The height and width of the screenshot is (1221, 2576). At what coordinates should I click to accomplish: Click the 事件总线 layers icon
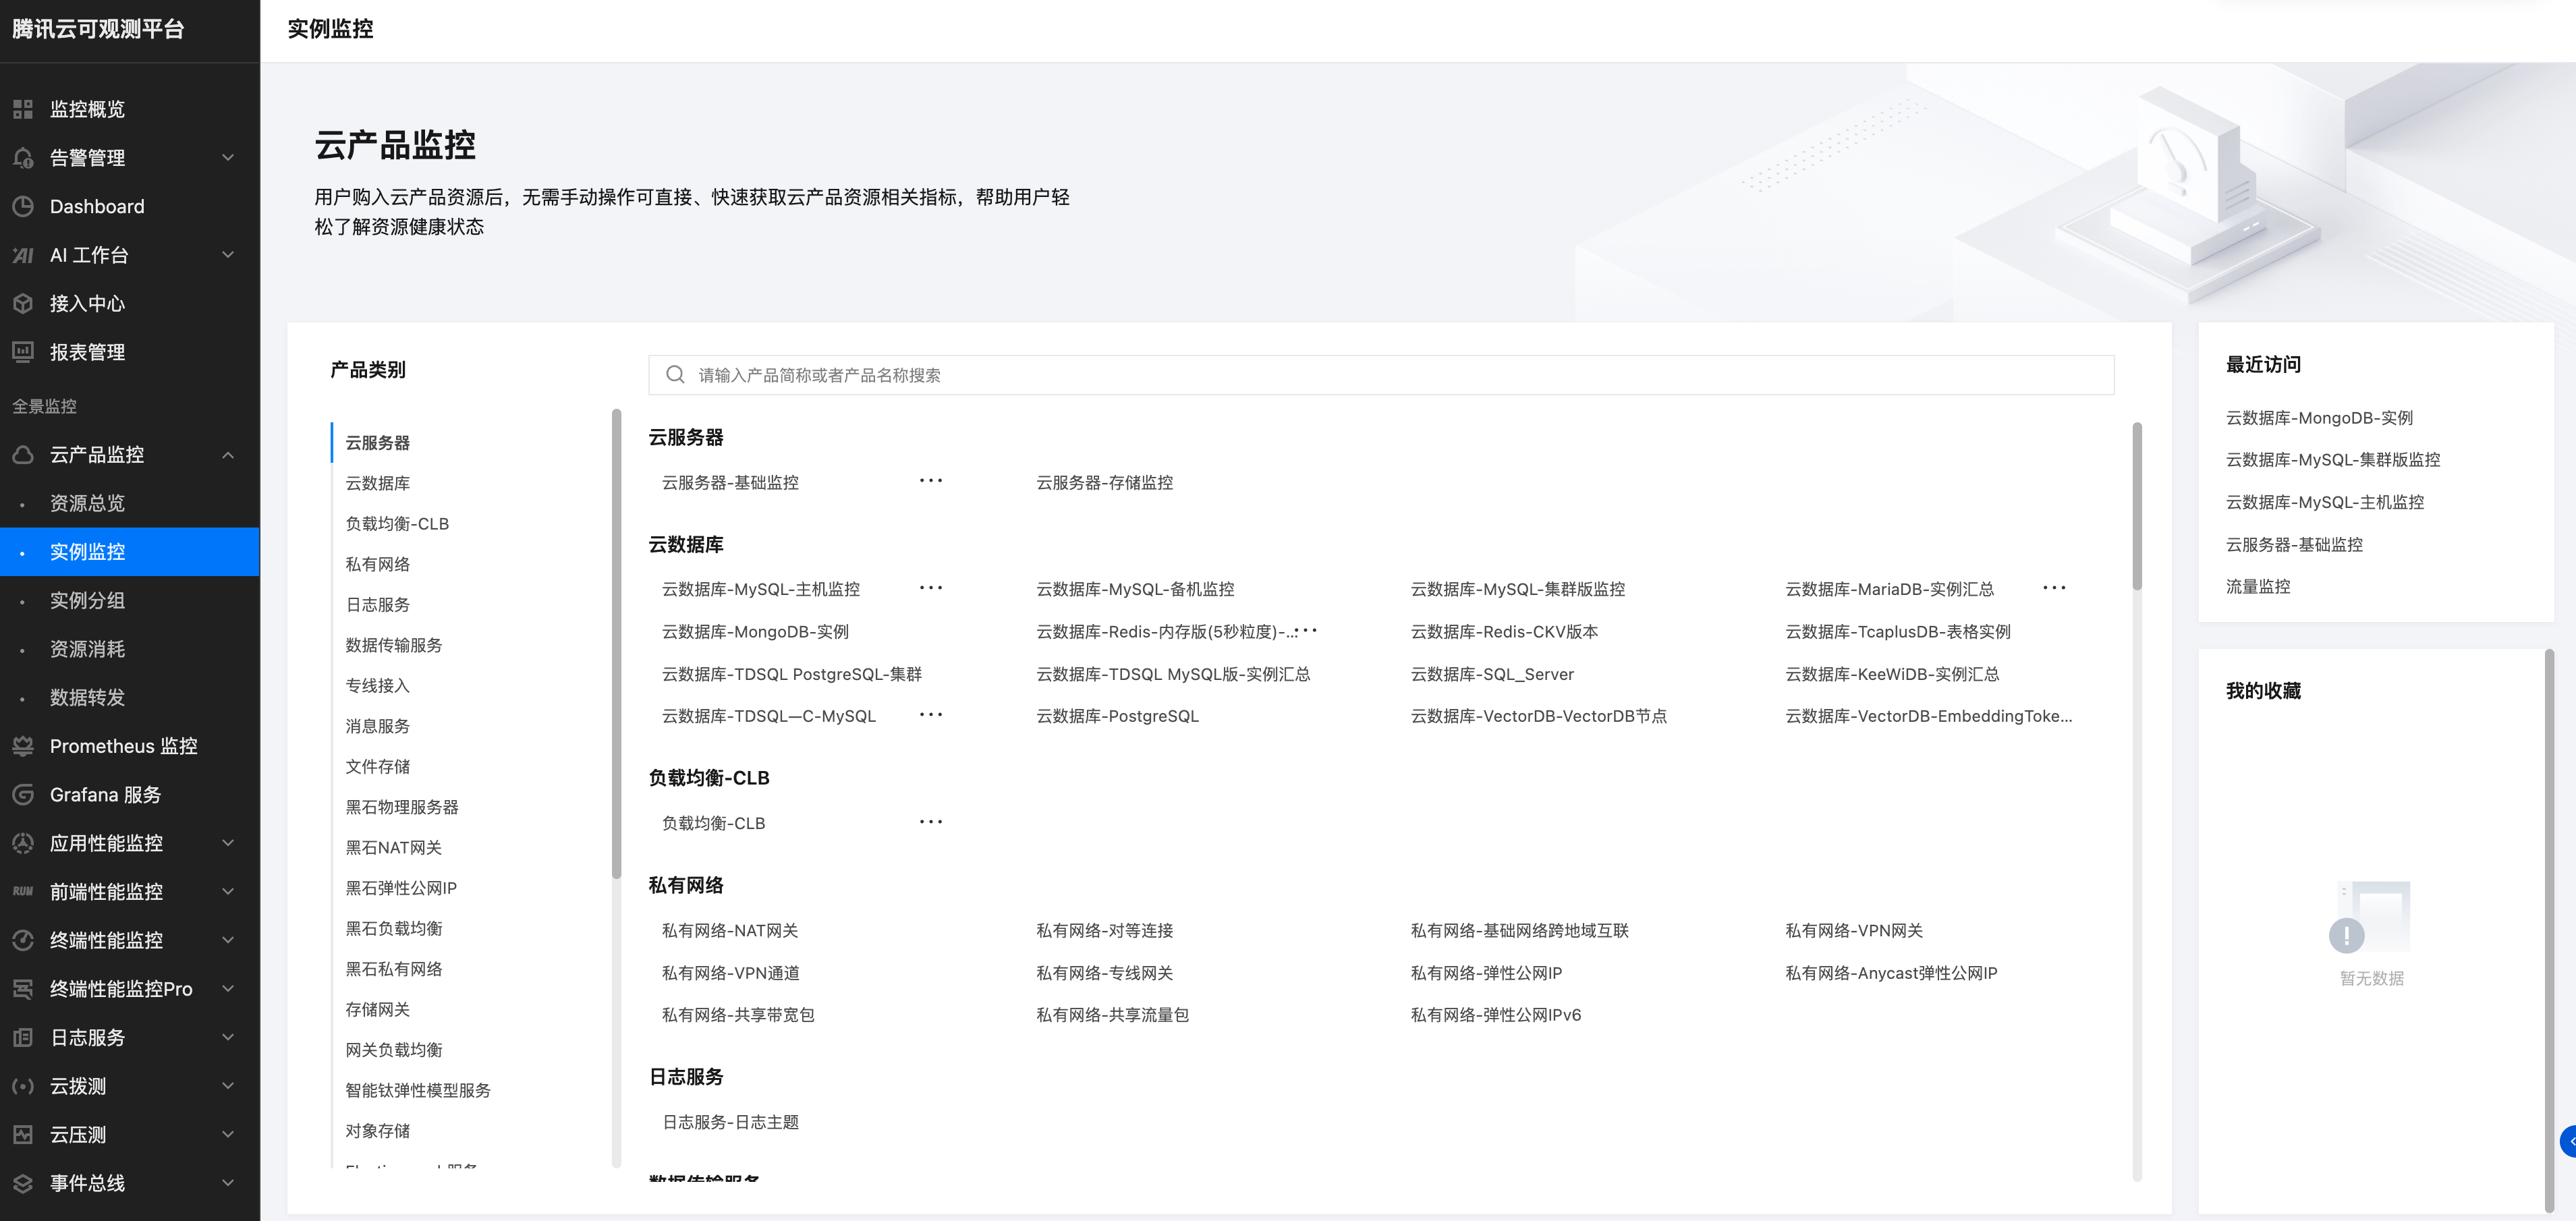(23, 1183)
